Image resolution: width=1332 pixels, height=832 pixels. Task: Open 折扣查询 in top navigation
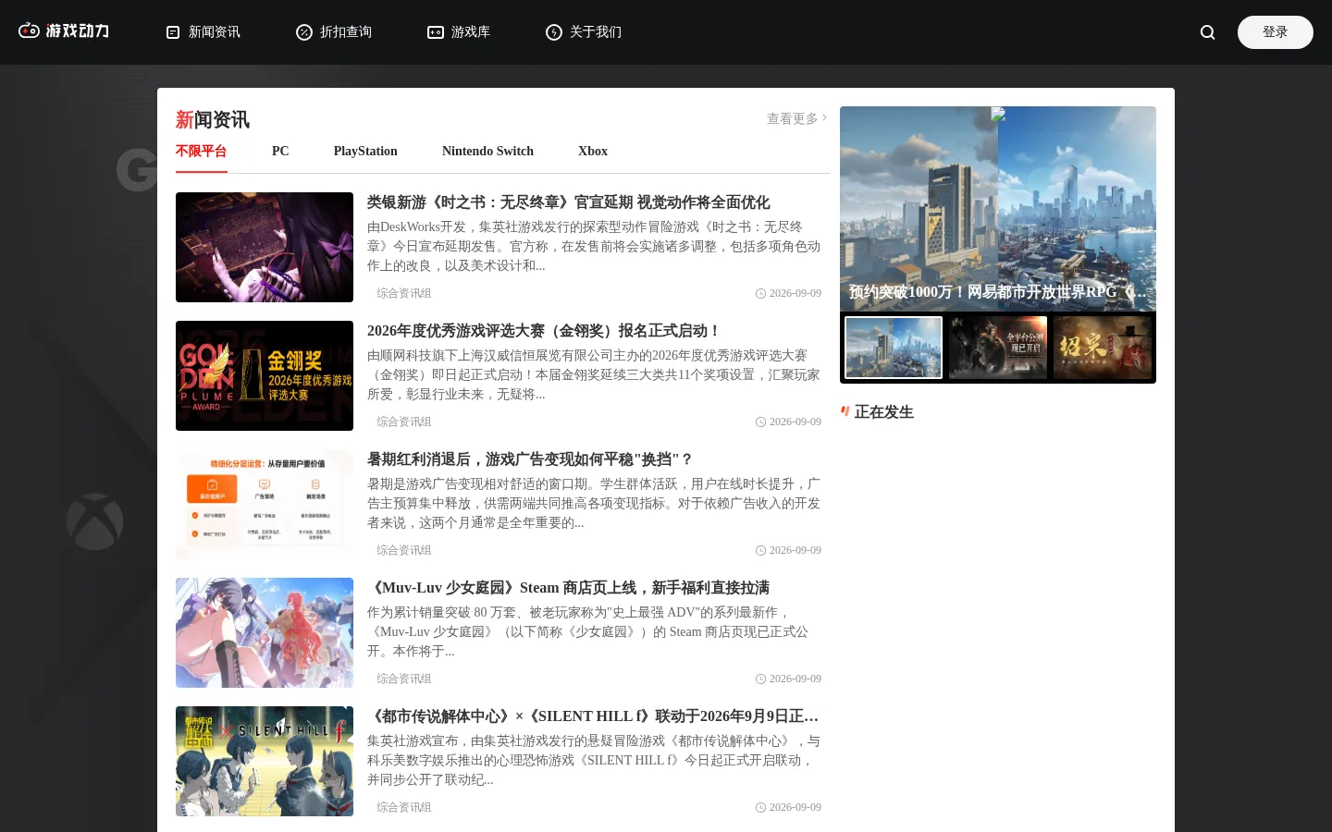click(x=346, y=32)
